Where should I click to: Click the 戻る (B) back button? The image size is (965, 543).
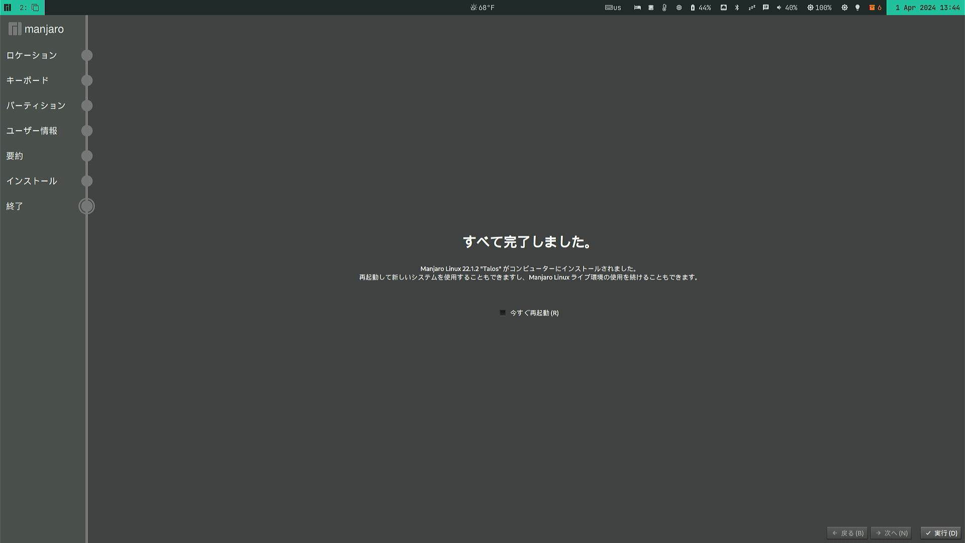(847, 533)
